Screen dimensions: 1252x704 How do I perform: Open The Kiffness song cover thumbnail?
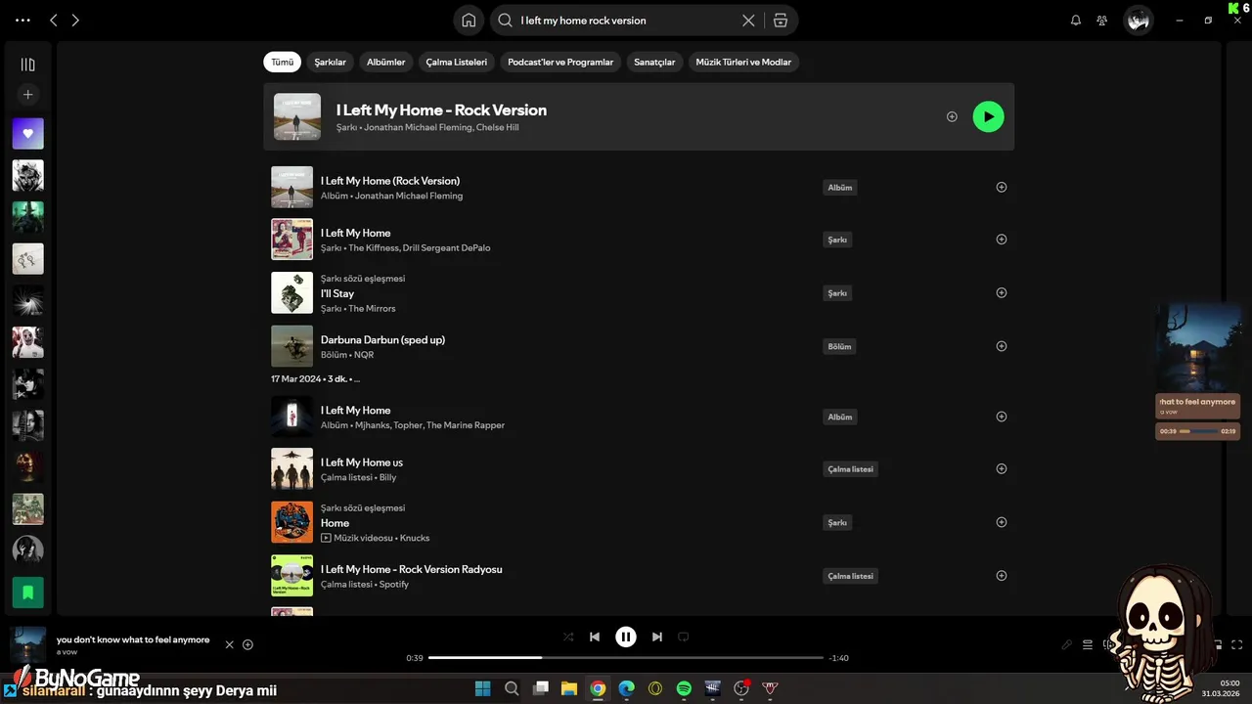coord(291,239)
